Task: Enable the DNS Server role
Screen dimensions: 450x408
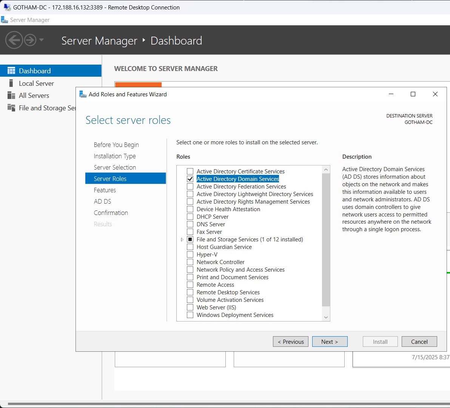Action: click(x=190, y=224)
